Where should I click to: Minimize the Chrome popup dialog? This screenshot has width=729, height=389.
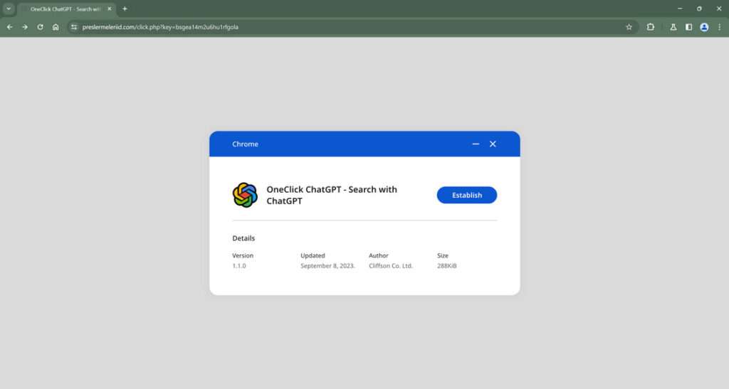click(x=476, y=144)
